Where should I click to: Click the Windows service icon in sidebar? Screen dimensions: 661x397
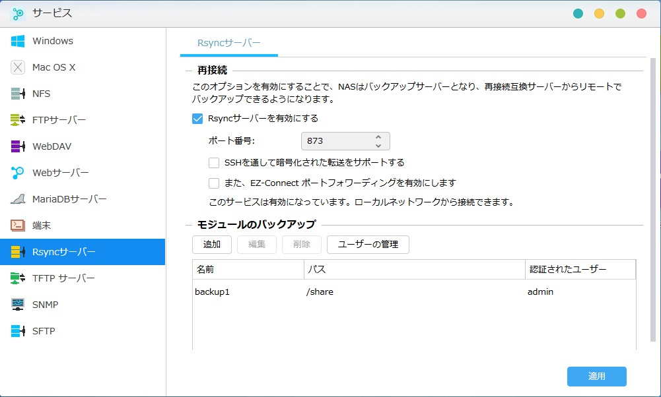coord(18,41)
